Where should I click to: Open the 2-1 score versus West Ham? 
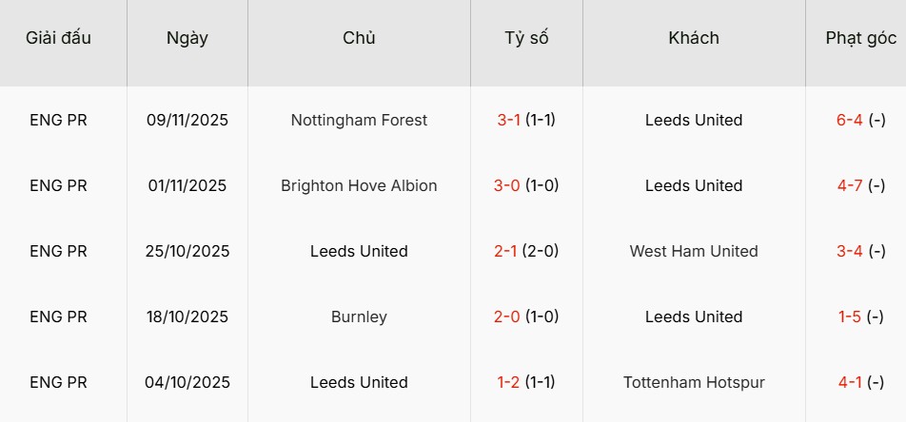(506, 251)
